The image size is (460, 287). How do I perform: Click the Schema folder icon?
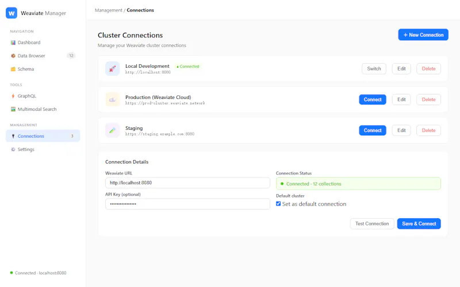[x=13, y=69]
